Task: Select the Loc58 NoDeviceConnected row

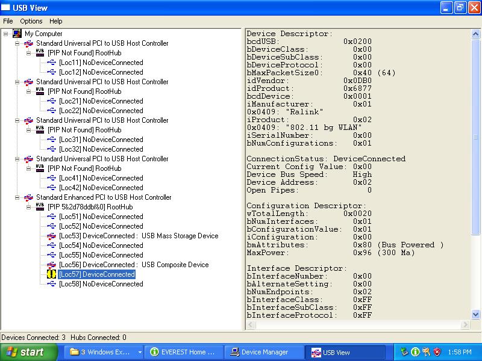Action: point(101,284)
